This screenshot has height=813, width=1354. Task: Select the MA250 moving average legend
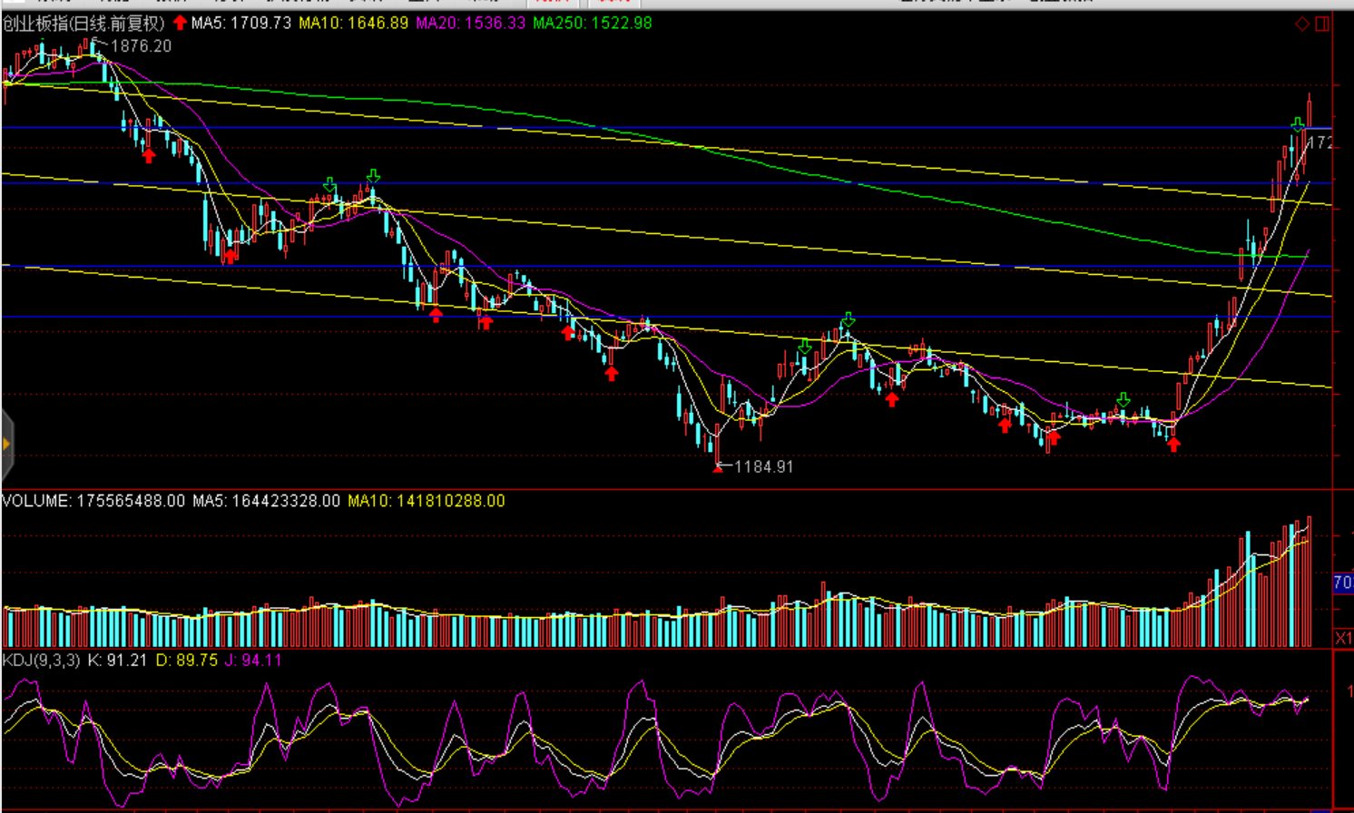tap(592, 23)
